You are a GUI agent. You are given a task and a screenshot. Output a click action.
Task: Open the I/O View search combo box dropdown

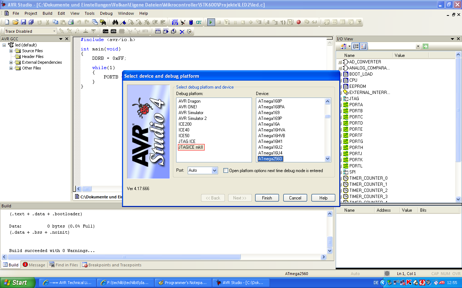tap(418, 46)
